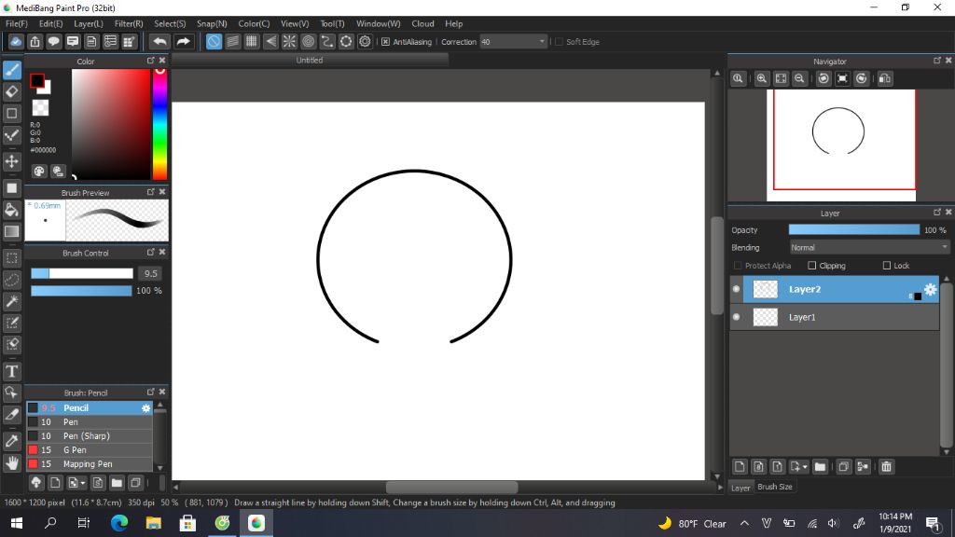The image size is (955, 537).
Task: Open the Select menu
Action: [x=170, y=23]
